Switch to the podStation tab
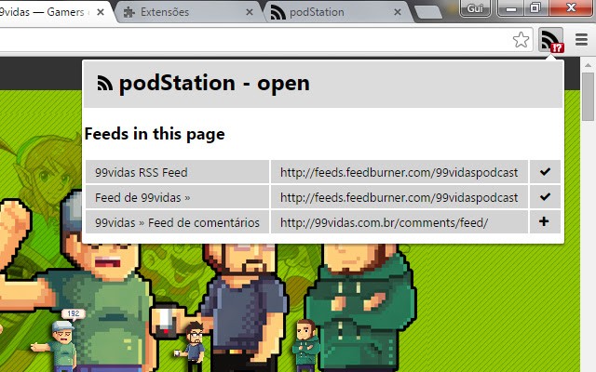 317,12
